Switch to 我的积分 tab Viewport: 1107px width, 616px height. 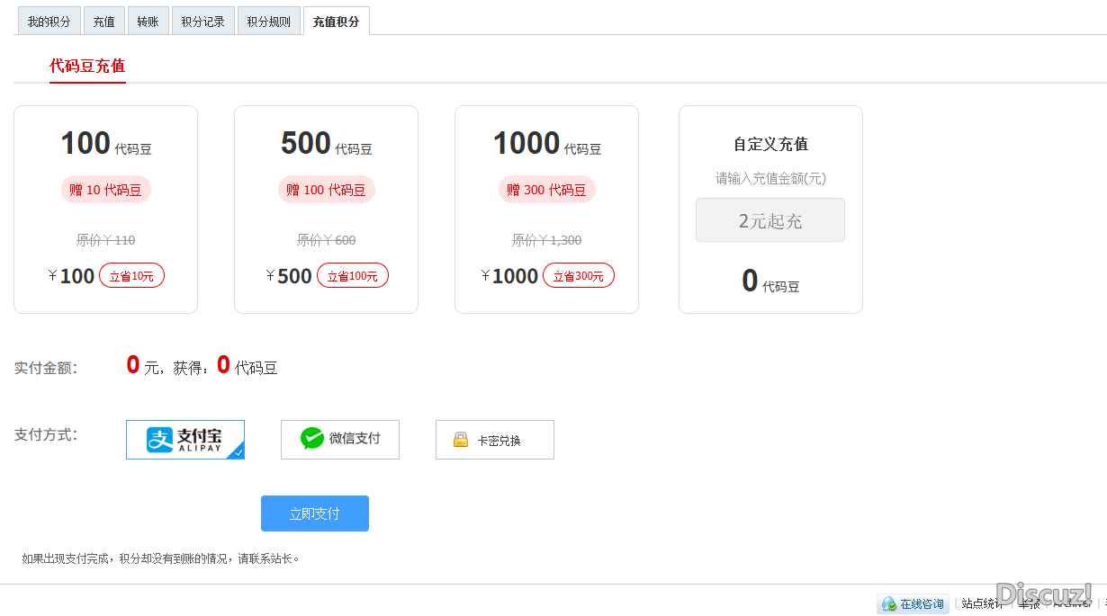(x=49, y=22)
